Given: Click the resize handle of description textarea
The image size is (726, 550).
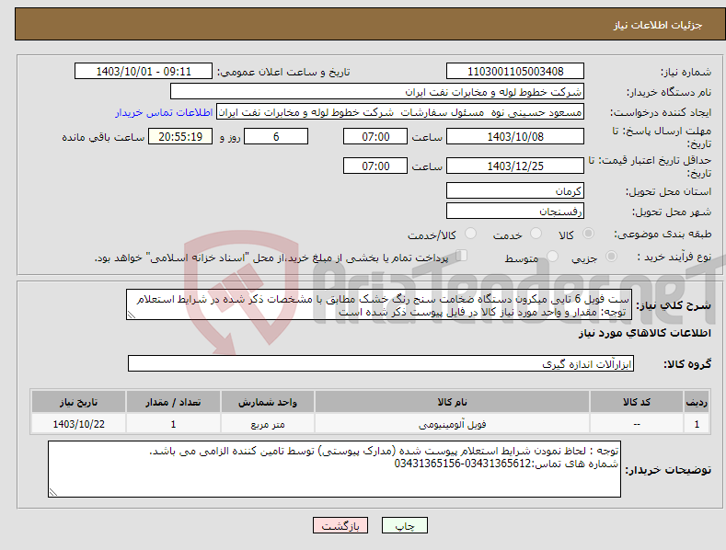Looking at the screenshot, I should coord(132,315).
